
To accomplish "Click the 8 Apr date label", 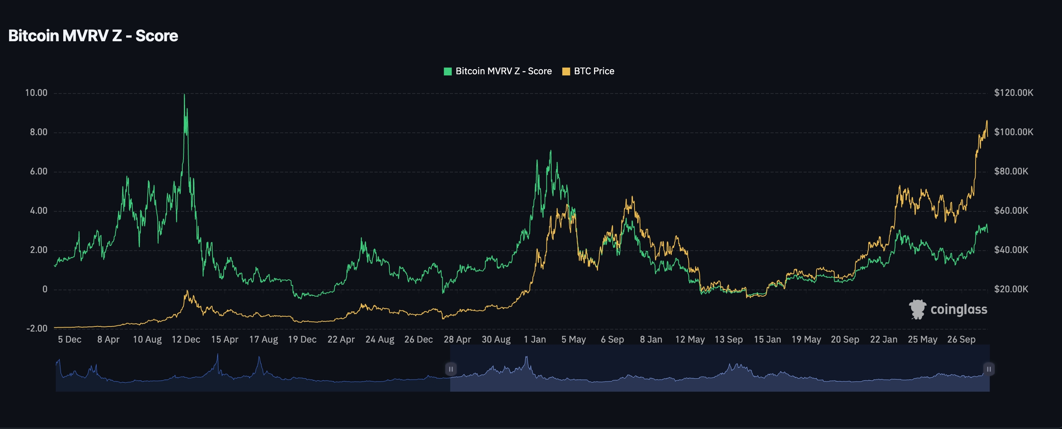I will click(x=108, y=339).
